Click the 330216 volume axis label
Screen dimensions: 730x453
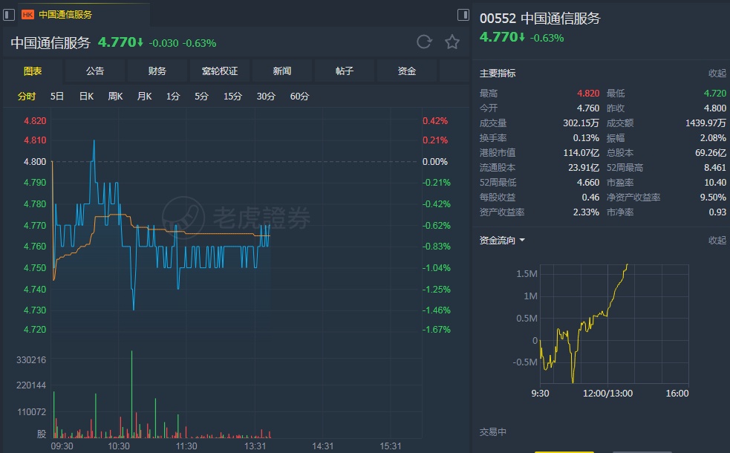coord(31,360)
